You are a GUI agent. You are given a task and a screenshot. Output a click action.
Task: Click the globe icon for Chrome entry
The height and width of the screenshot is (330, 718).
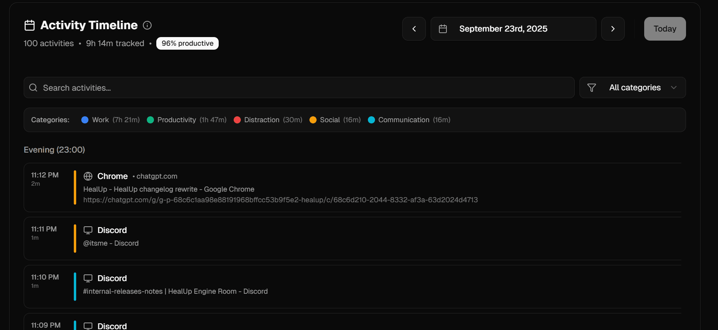pos(88,176)
